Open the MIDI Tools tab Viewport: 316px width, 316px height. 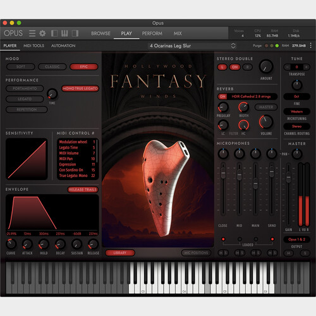pos(33,46)
